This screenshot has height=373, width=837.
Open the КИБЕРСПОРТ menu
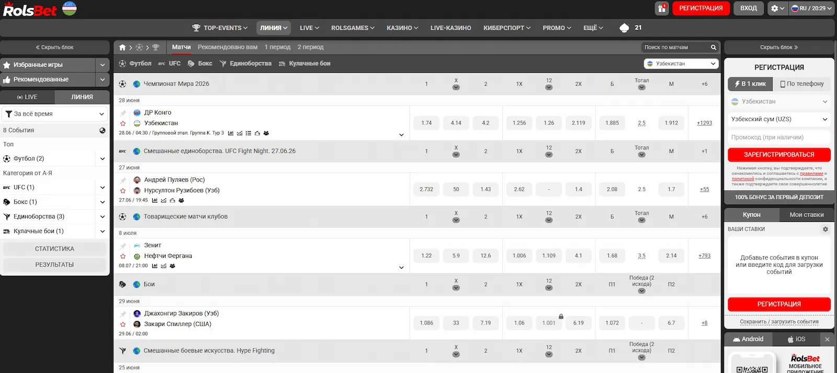pos(507,28)
